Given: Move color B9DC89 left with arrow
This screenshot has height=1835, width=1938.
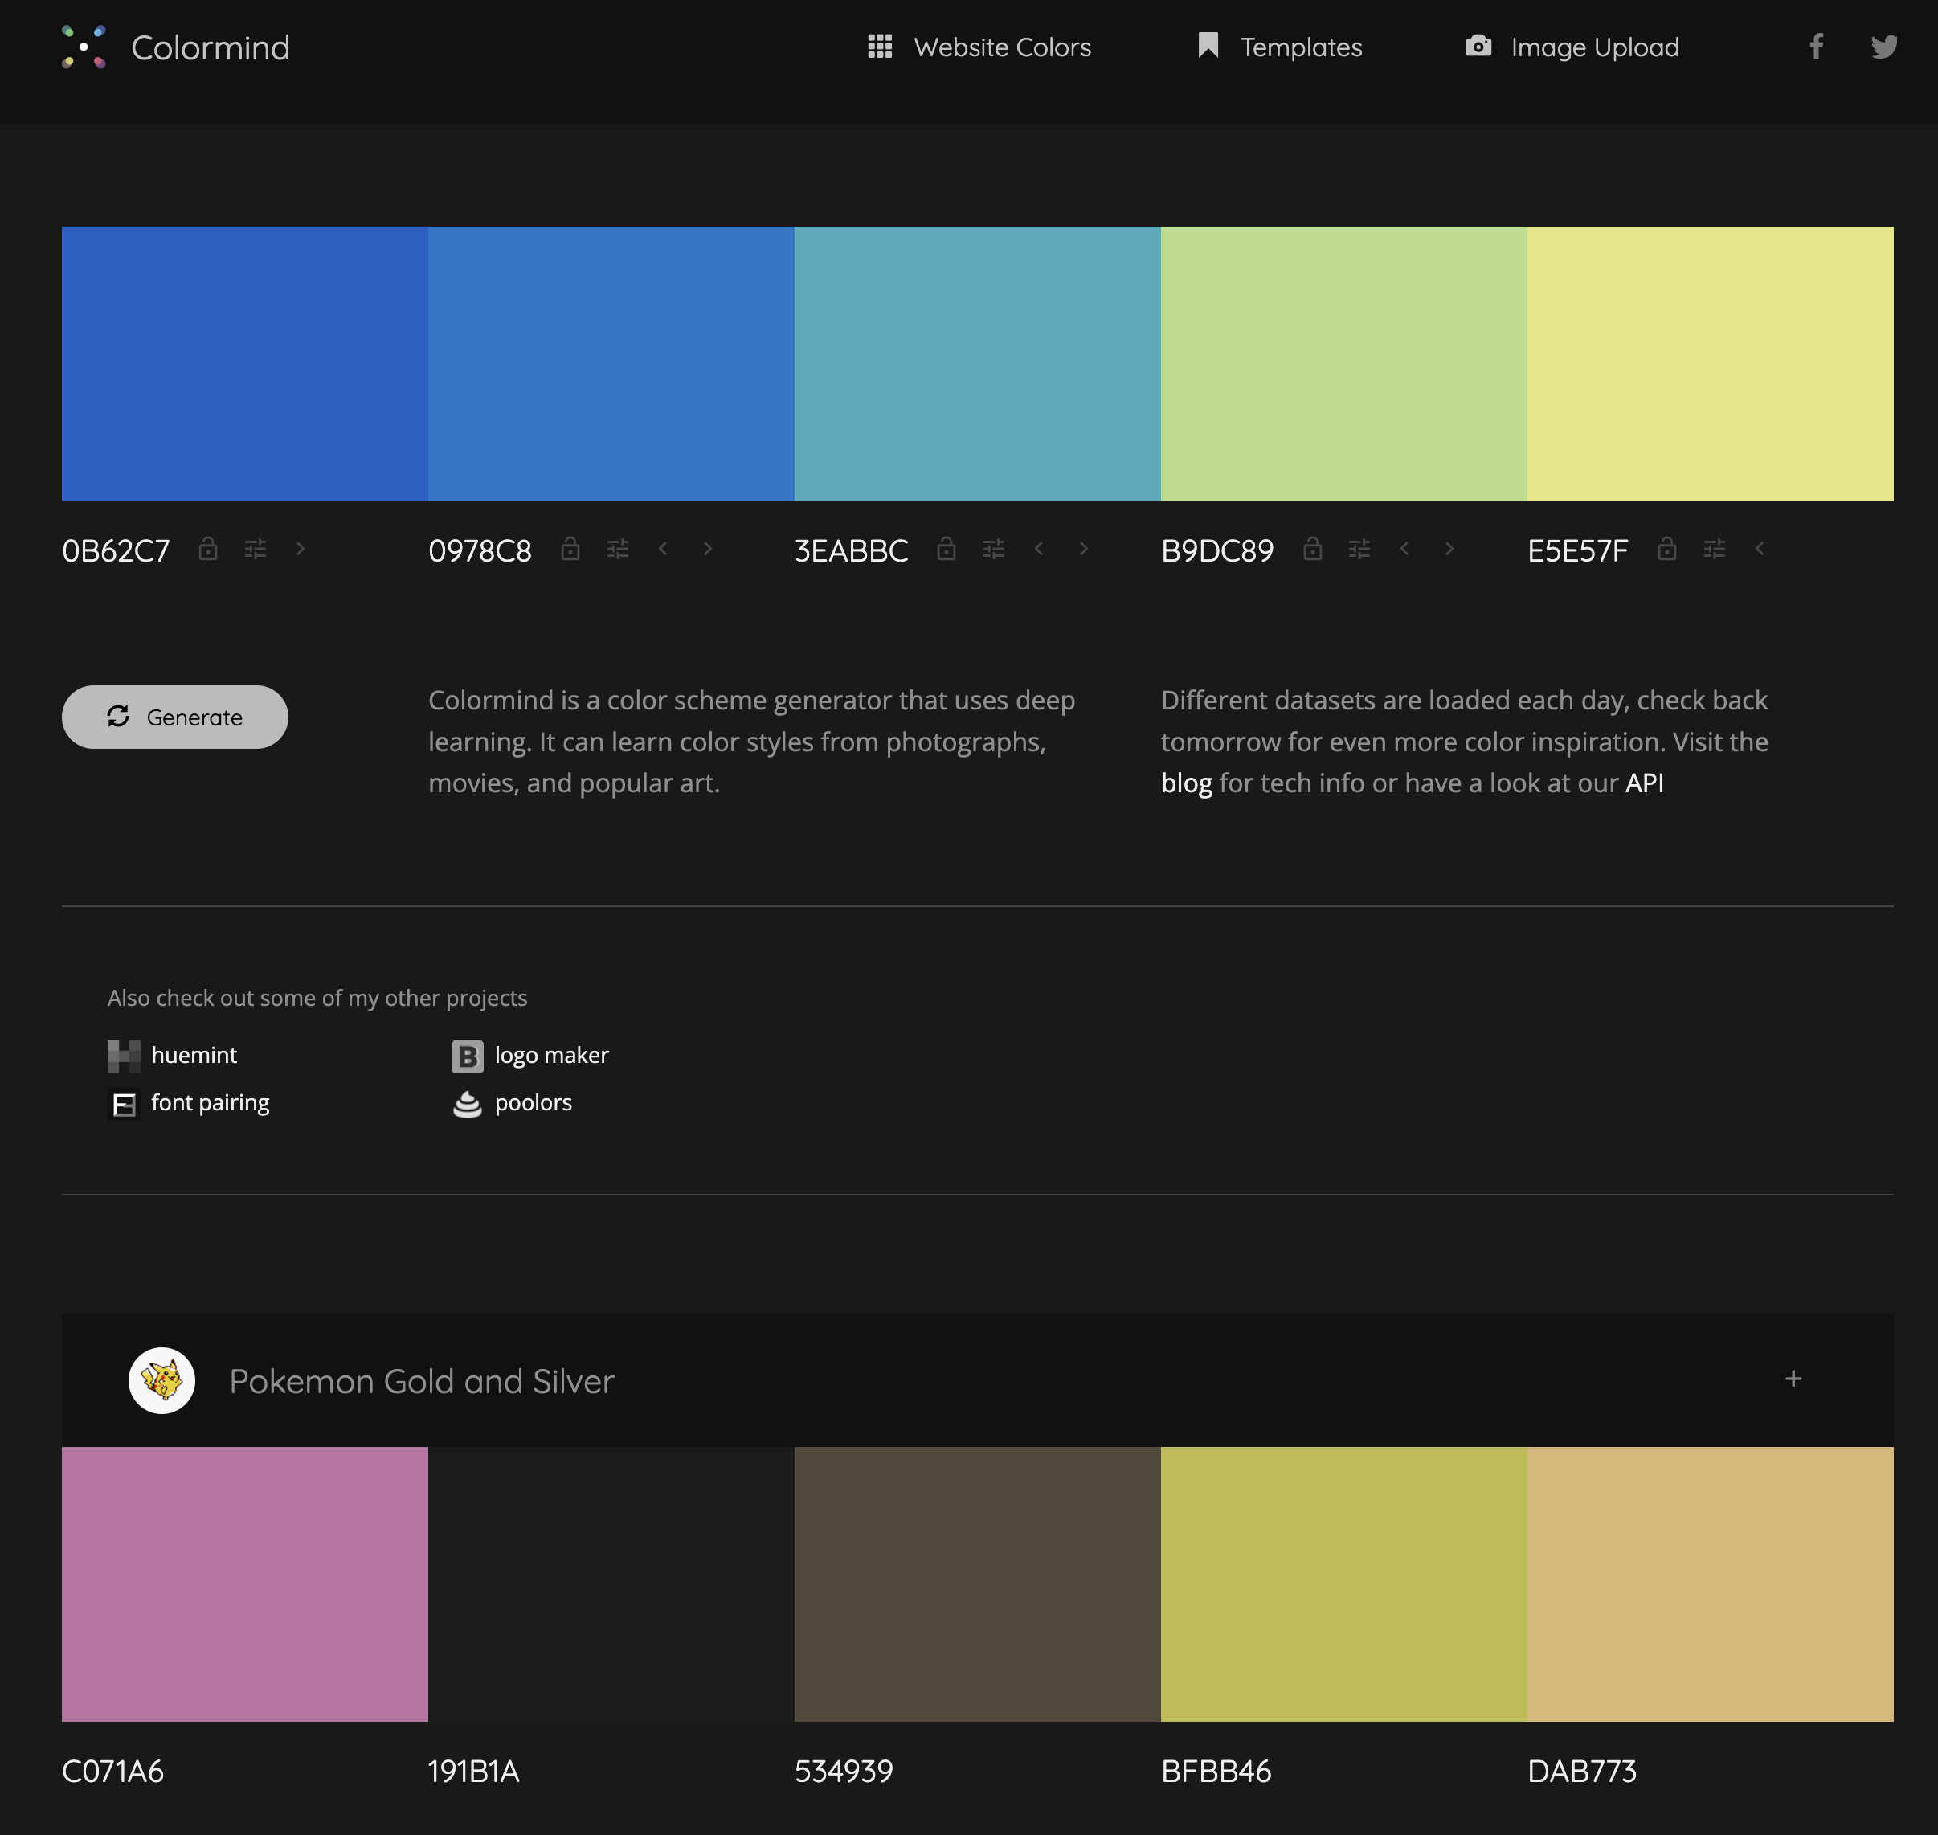Looking at the screenshot, I should pyautogui.click(x=1404, y=549).
